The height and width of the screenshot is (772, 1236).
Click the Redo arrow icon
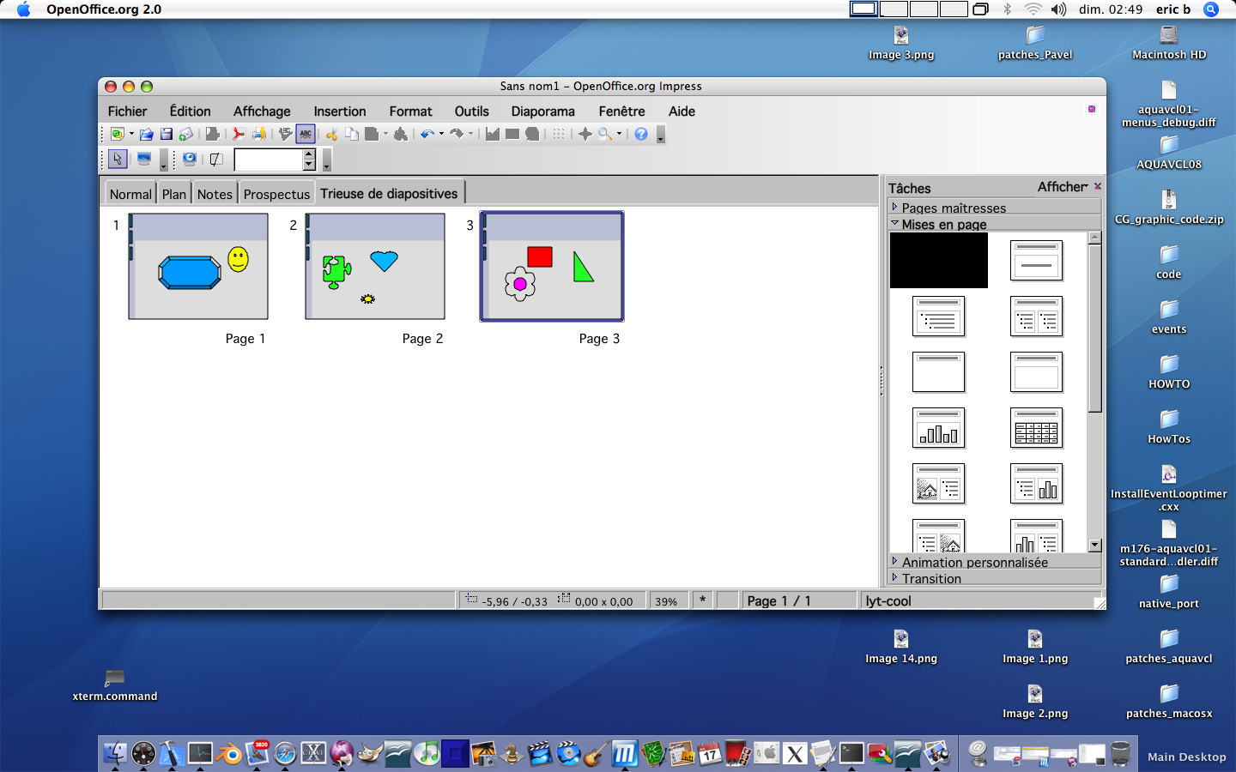coord(457,134)
